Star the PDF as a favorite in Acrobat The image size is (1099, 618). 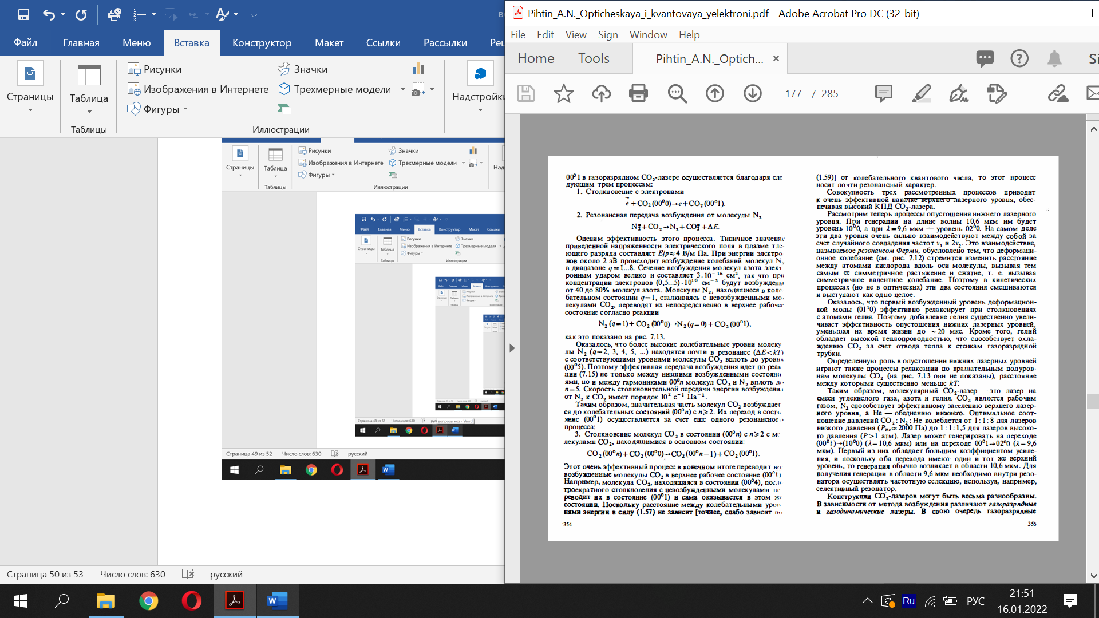coord(563,93)
